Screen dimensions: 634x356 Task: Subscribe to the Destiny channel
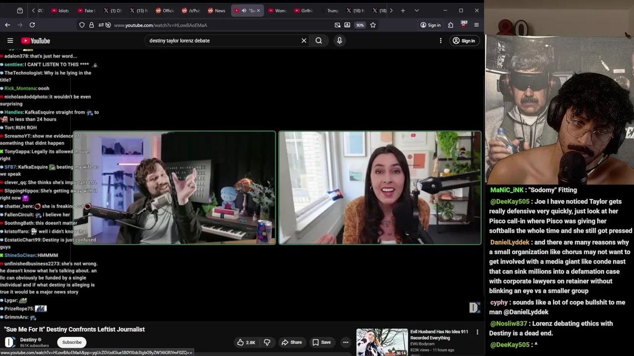72,342
